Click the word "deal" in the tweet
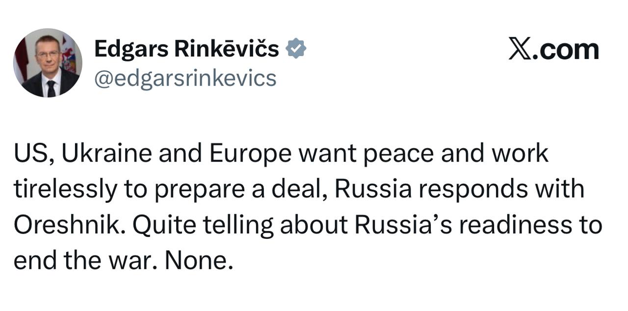The width and height of the screenshot is (628, 311). [306, 190]
